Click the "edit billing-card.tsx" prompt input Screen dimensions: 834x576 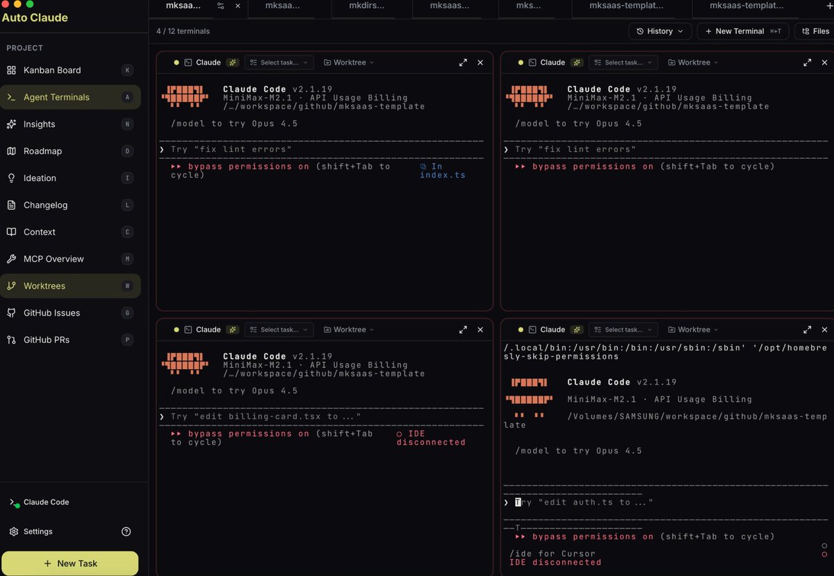pos(265,416)
